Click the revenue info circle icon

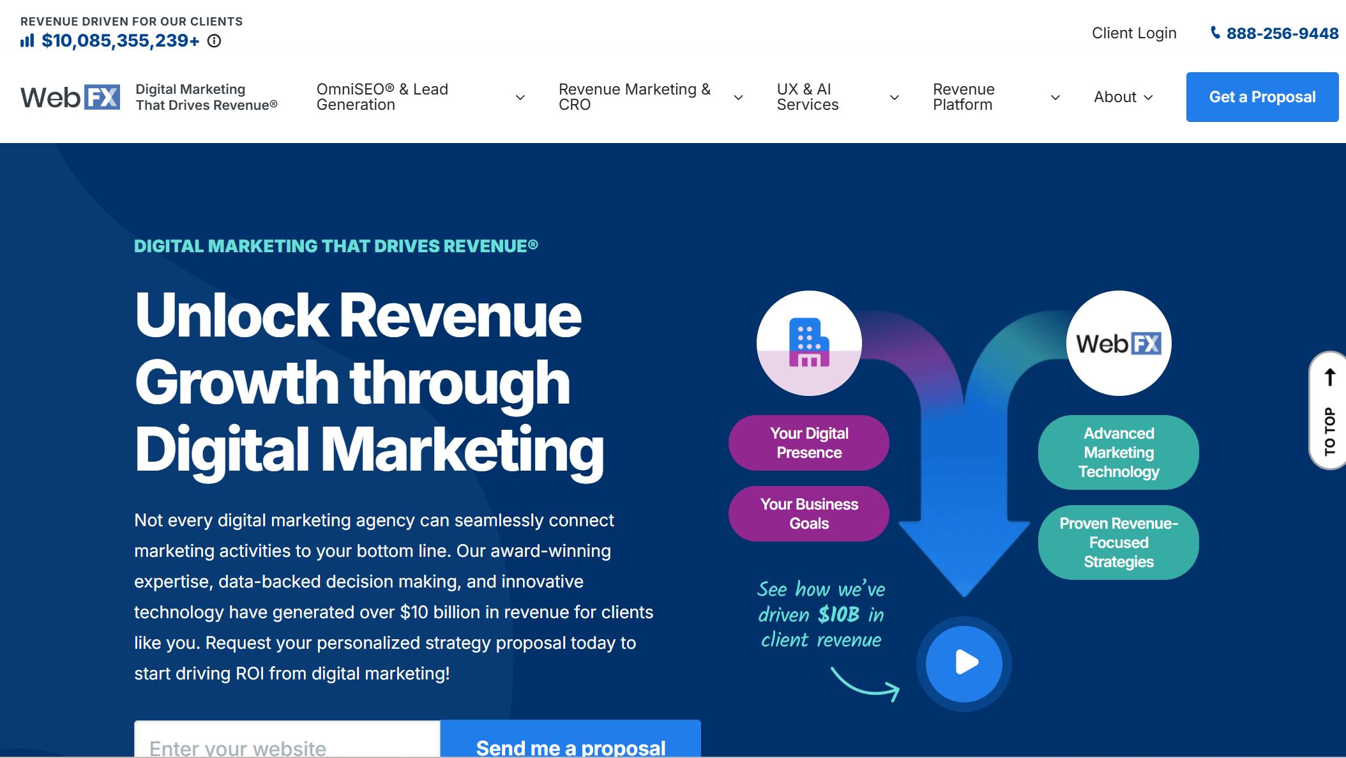click(215, 41)
